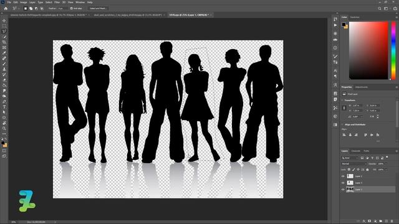The width and height of the screenshot is (399, 224).
Task: Hide the highlighted bottom layer eye icon
Action: [343, 189]
